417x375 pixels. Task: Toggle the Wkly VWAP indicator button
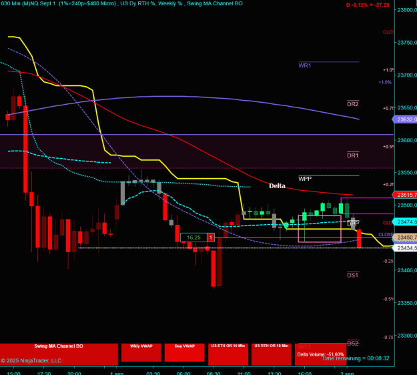[141, 352]
